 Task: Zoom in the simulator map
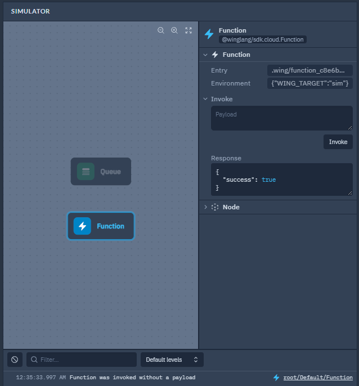tap(174, 30)
